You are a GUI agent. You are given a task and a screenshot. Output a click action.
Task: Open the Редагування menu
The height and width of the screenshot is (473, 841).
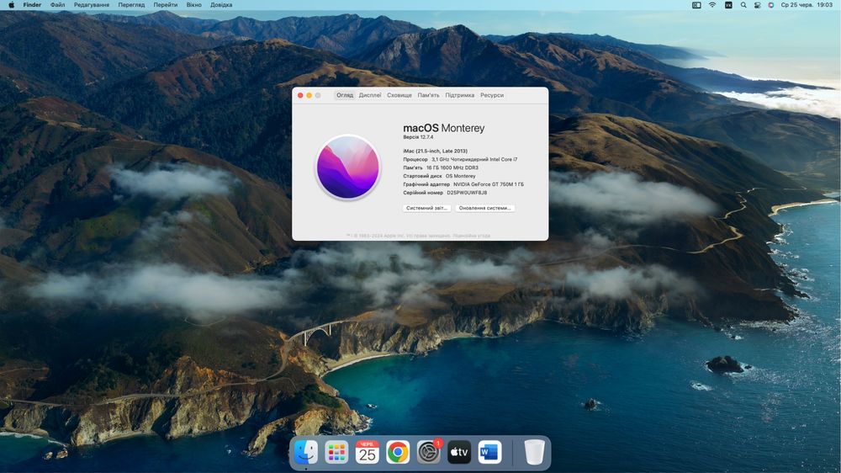91,5
